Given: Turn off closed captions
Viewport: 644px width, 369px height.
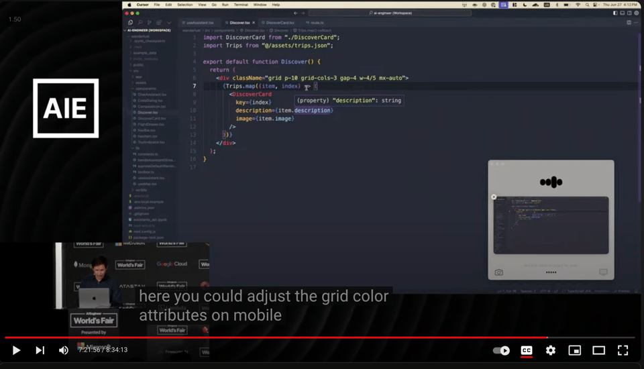Looking at the screenshot, I should [527, 350].
